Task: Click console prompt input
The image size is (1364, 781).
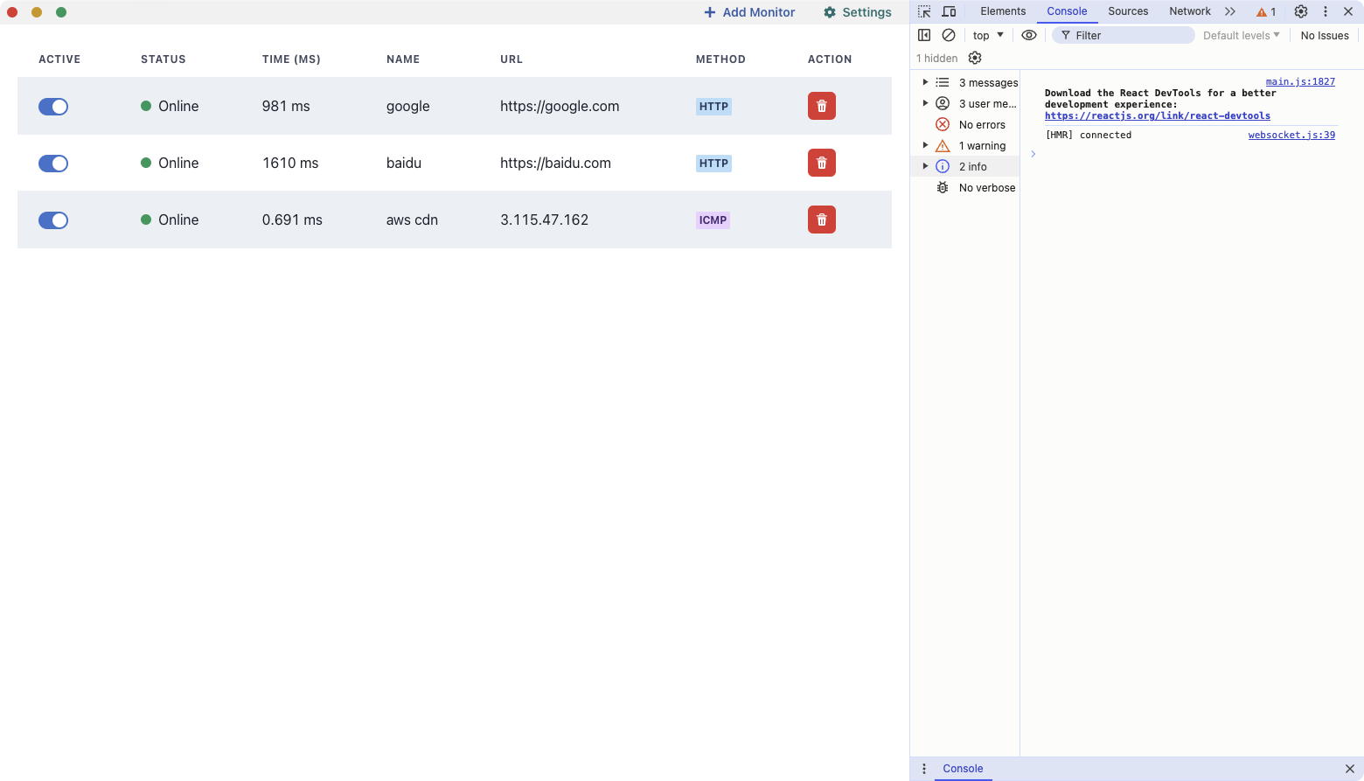Action: coord(1189,154)
